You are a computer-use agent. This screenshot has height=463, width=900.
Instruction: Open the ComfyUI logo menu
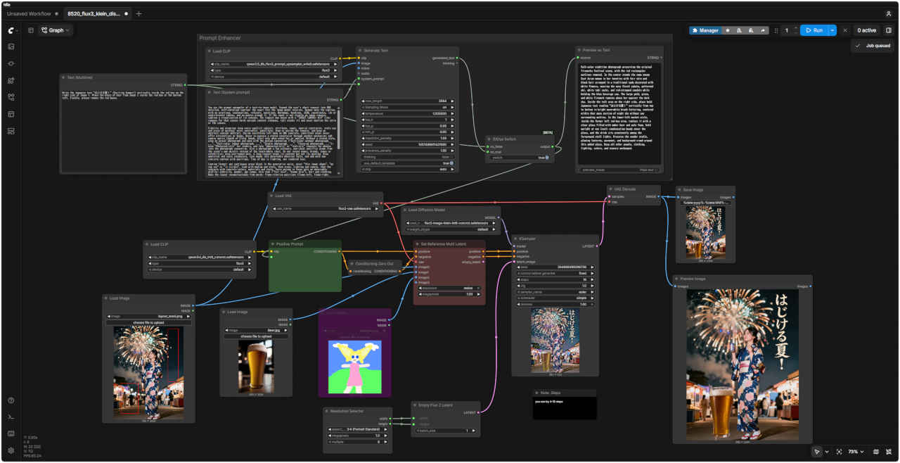click(11, 30)
